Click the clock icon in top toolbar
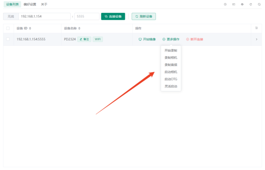The image size is (265, 170). (x=225, y=4)
